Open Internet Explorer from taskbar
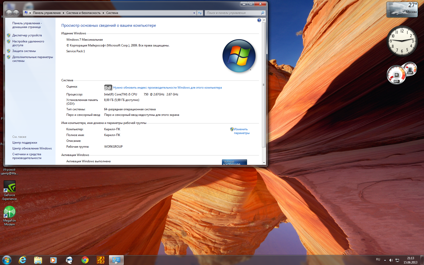Screen dimensions: 424x265 22,260
